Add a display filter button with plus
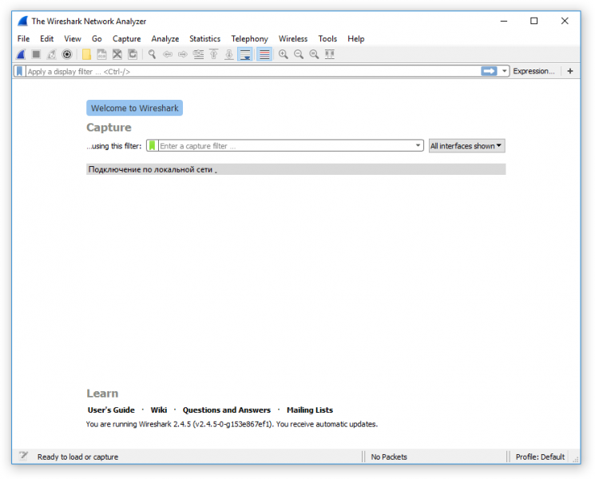The width and height of the screenshot is (595, 479). (x=570, y=71)
